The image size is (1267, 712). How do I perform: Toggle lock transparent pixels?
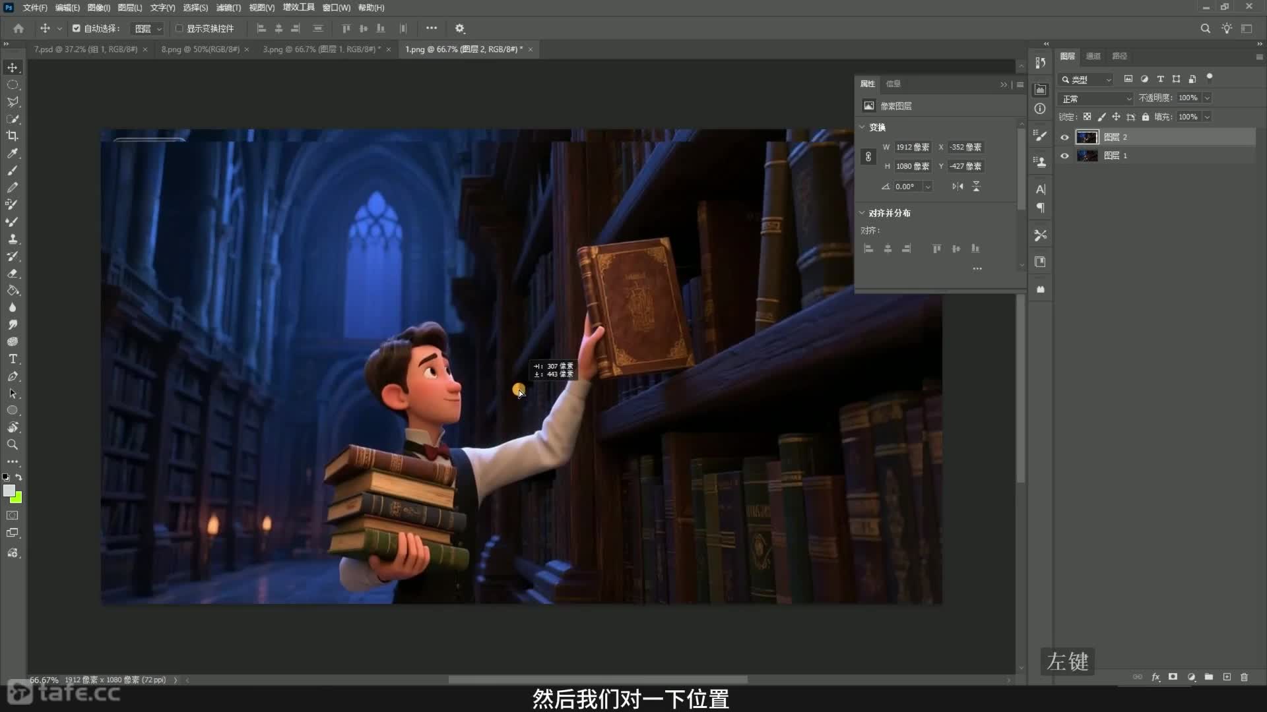pos(1087,117)
